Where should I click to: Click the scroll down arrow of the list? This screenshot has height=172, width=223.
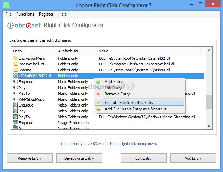pos(209,126)
